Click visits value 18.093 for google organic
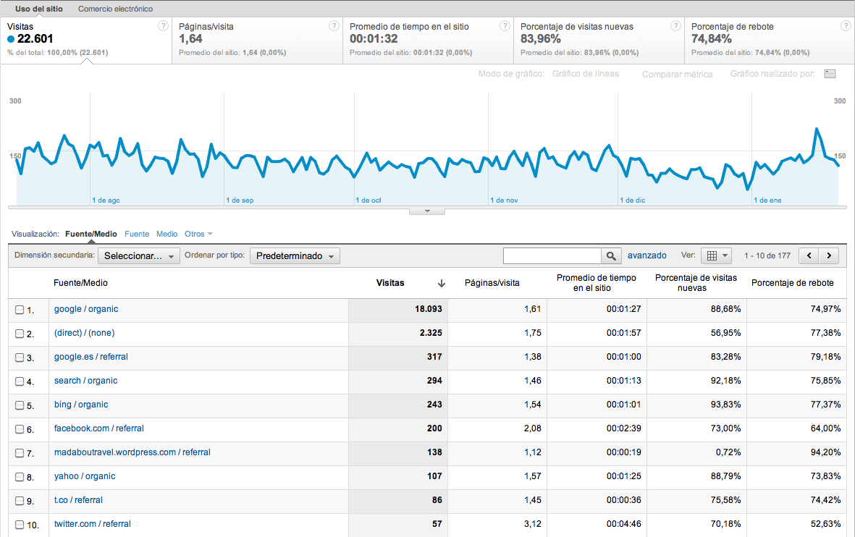The image size is (855, 537). (x=428, y=309)
